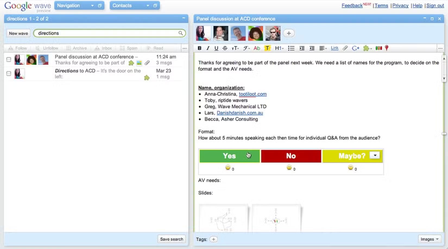
Task: Open the second slide thumbnail under Slides
Action: click(x=276, y=218)
